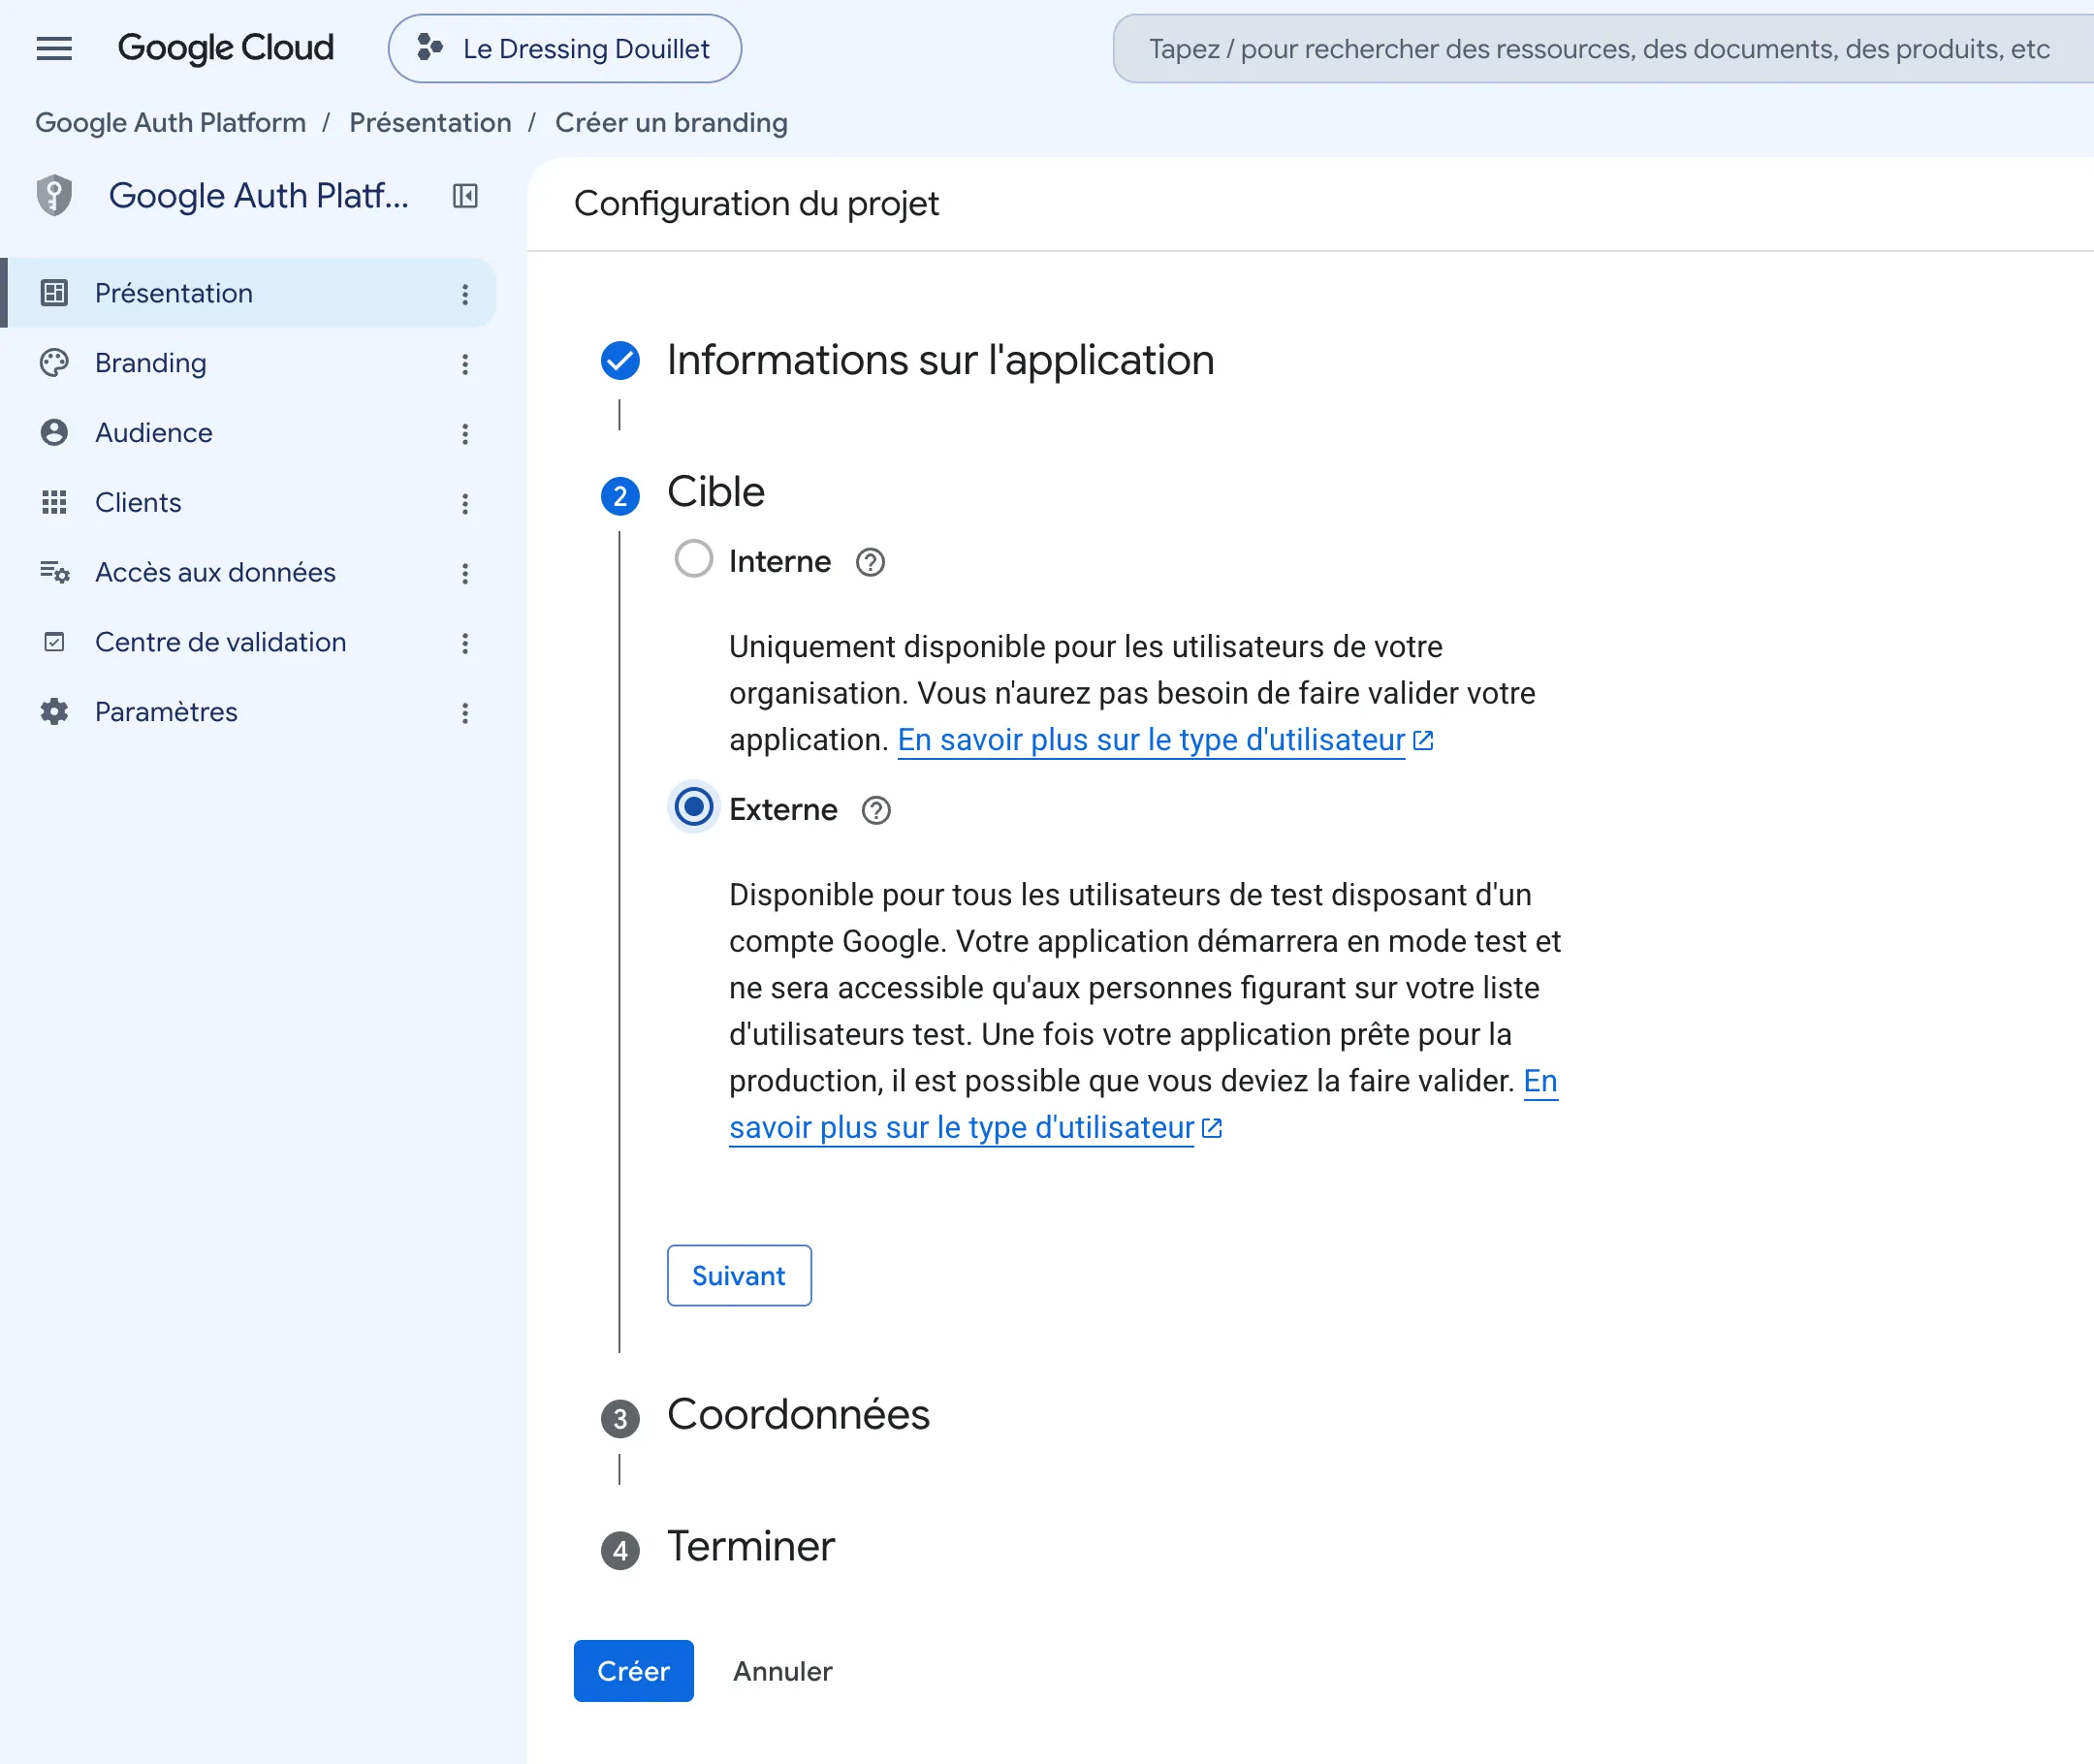Collapse the side navigation panel

(x=465, y=195)
